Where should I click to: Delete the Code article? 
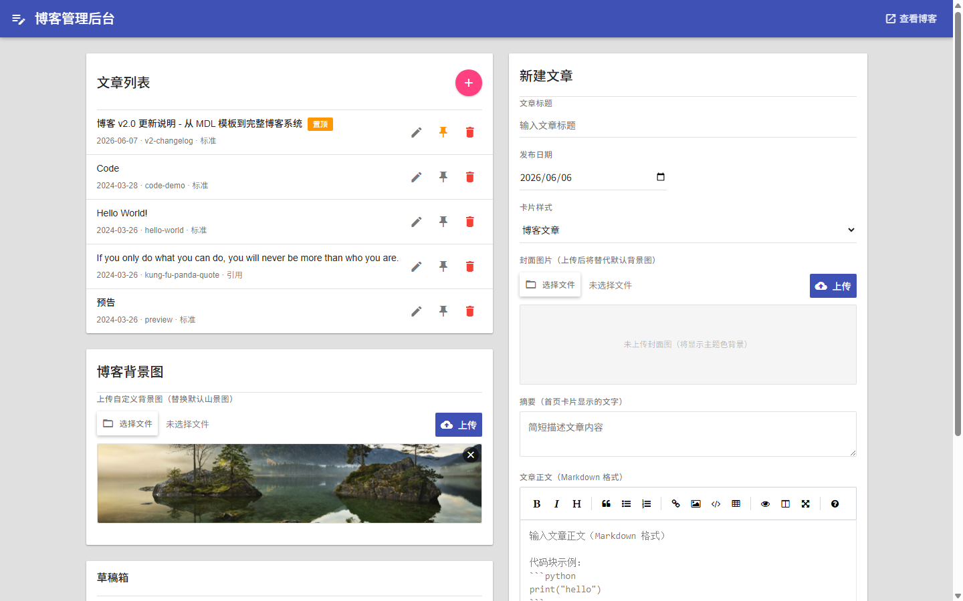point(470,177)
